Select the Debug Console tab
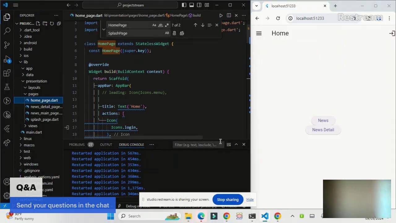The width and height of the screenshot is (396, 223). (x=131, y=145)
